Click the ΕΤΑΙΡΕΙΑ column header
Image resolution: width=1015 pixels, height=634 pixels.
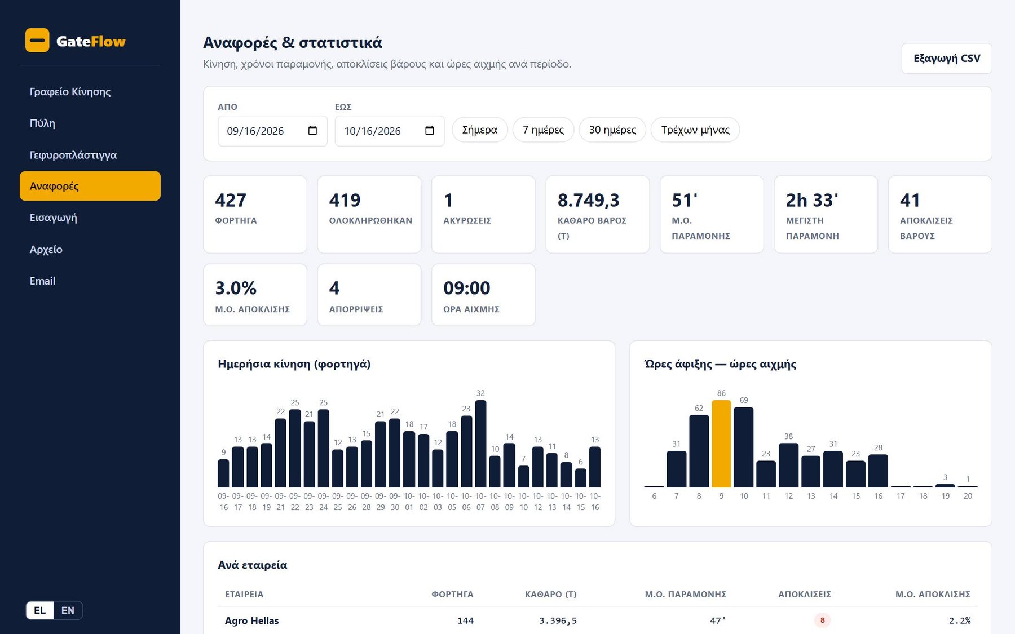click(x=244, y=594)
